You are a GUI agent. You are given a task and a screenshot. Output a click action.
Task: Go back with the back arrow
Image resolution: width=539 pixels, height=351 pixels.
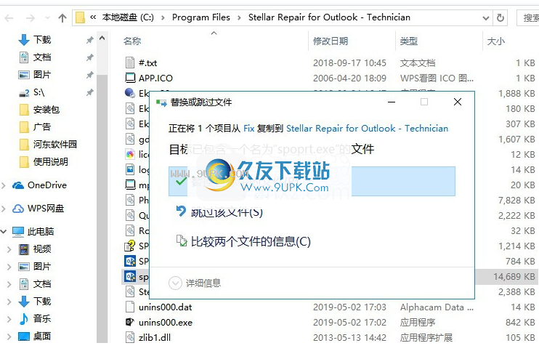click(x=9, y=17)
